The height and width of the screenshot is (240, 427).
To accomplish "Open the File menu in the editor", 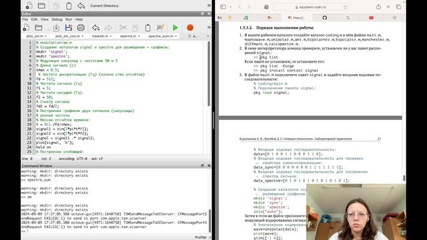I will tap(25, 19).
